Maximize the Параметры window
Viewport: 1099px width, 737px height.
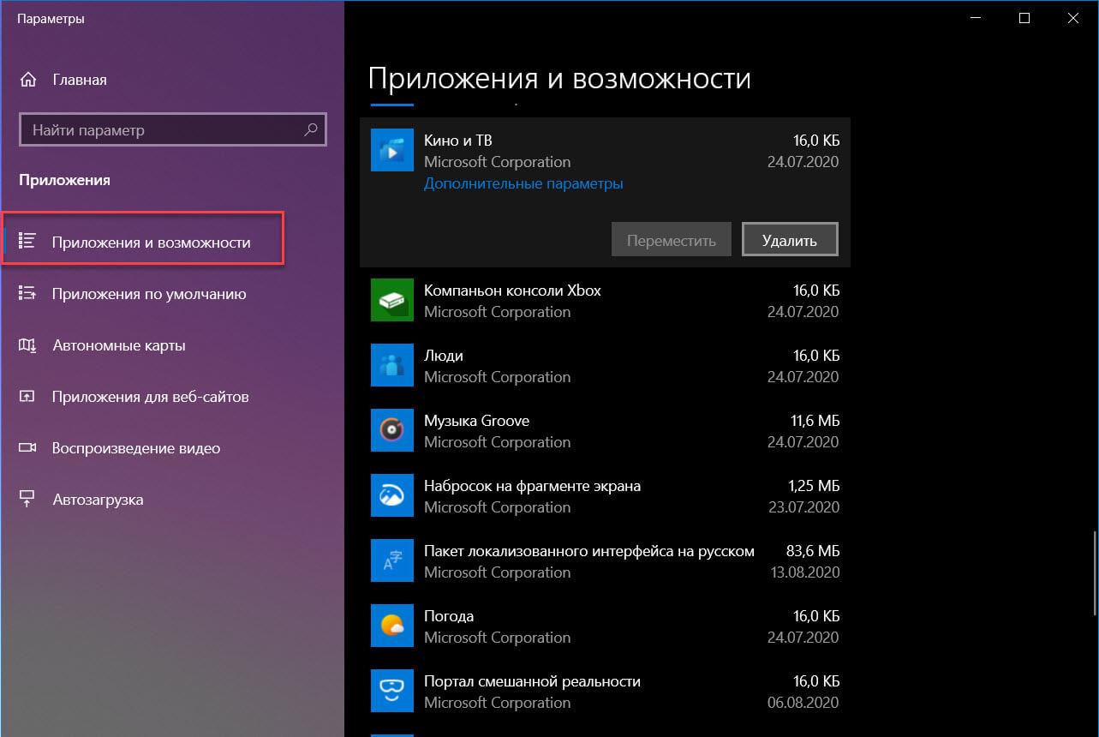coord(1024,18)
